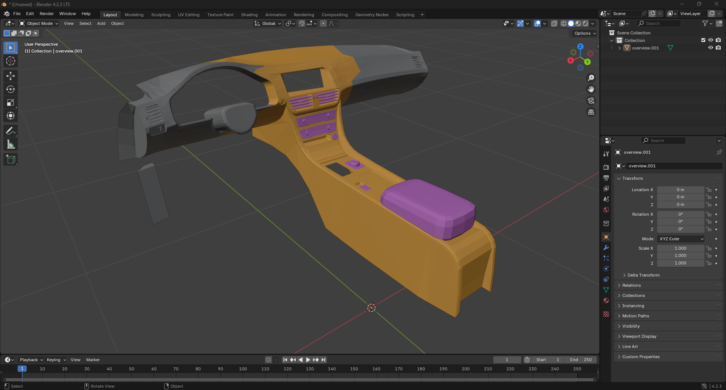Viewport: 726px width, 390px height.
Task: Activate the Scale tool
Action: click(11, 102)
